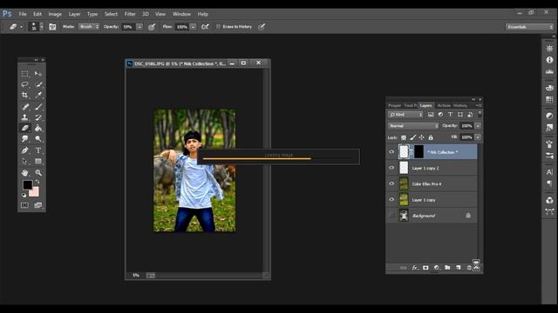558x313 pixels.
Task: Select the Rectangular Marquee tool
Action: 24,74
